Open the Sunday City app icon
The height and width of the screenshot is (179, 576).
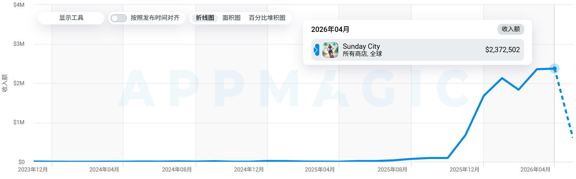[330, 50]
